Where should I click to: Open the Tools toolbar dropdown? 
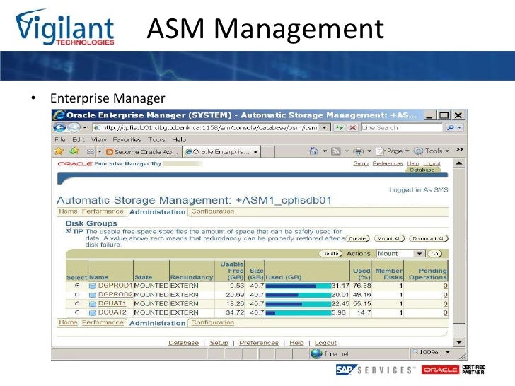(447, 151)
